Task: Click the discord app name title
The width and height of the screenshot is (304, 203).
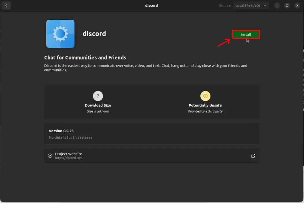Action: pyautogui.click(x=94, y=34)
